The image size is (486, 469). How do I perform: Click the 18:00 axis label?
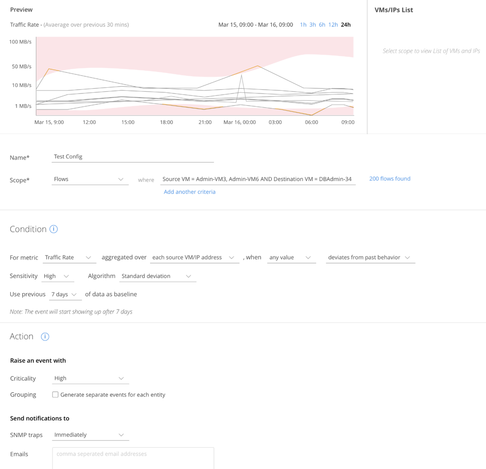167,122
